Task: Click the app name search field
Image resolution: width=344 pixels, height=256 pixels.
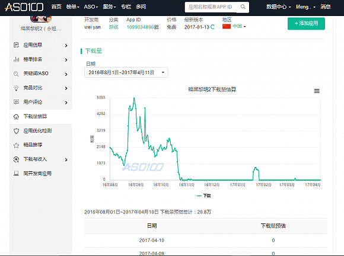Action: click(212, 7)
